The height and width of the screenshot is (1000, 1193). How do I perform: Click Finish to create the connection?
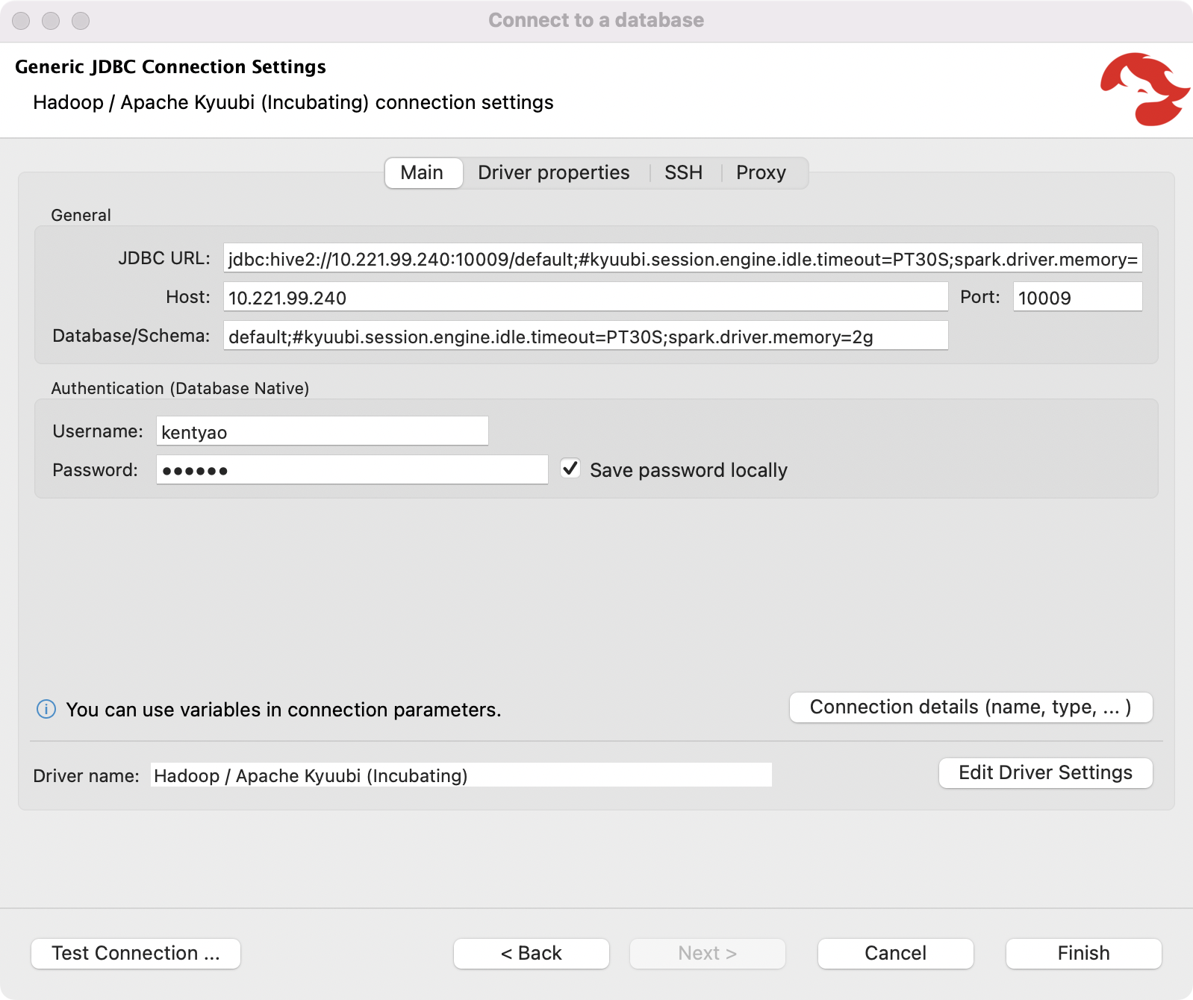pyautogui.click(x=1083, y=953)
